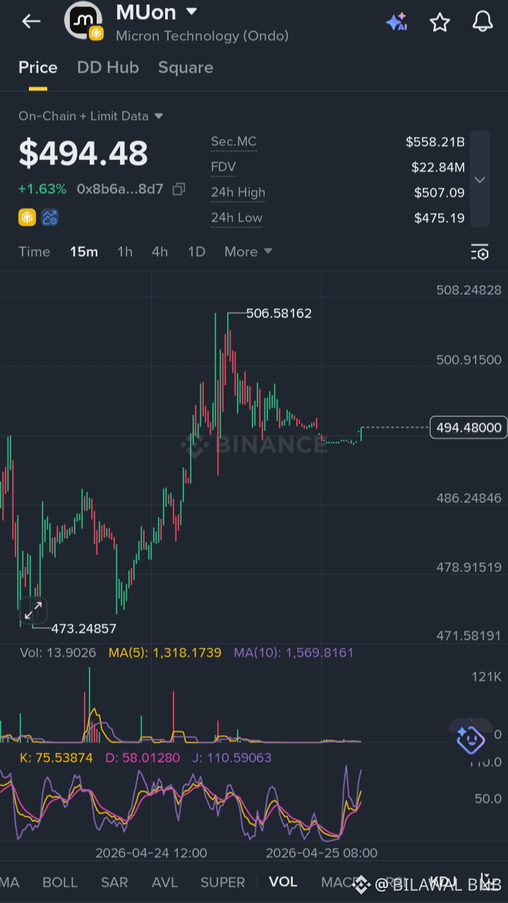Image resolution: width=508 pixels, height=903 pixels.
Task: Open chart settings icon
Action: pyautogui.click(x=480, y=253)
